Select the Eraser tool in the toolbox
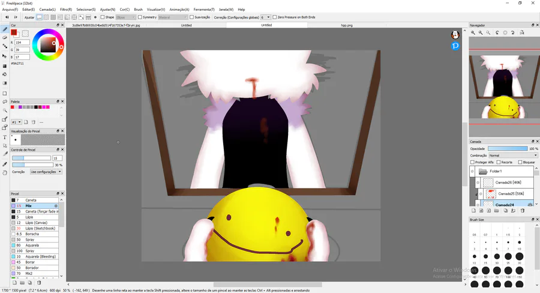540x293 pixels. (x=5, y=38)
